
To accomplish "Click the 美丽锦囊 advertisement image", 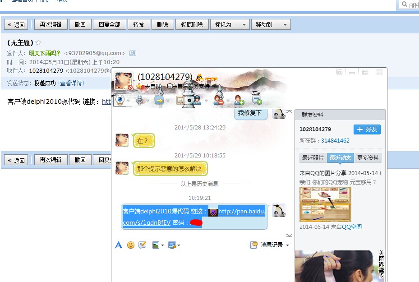I will click(340, 266).
